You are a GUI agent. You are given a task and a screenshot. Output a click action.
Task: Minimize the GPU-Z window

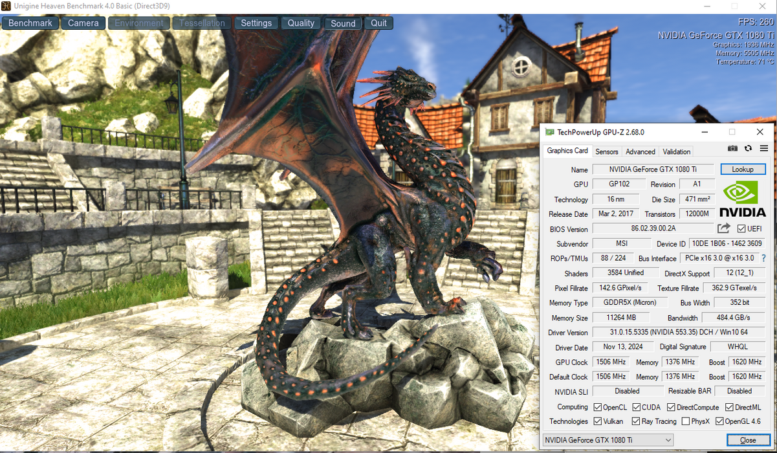pyautogui.click(x=706, y=132)
